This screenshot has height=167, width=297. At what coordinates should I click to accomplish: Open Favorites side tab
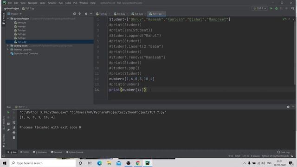[4, 141]
